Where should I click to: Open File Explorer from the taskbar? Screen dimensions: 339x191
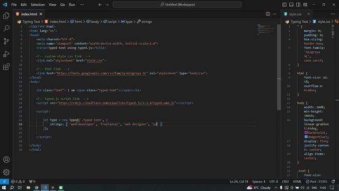pyautogui.click(x=28, y=187)
